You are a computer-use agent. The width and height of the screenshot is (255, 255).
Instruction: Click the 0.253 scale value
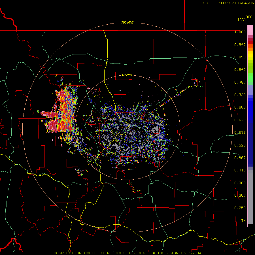pos(240,208)
